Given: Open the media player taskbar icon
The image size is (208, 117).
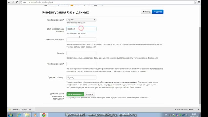Looking at the screenshot, I should [x=35, y=115].
